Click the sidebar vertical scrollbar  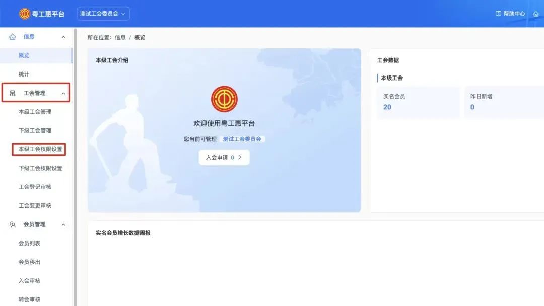coord(75,167)
